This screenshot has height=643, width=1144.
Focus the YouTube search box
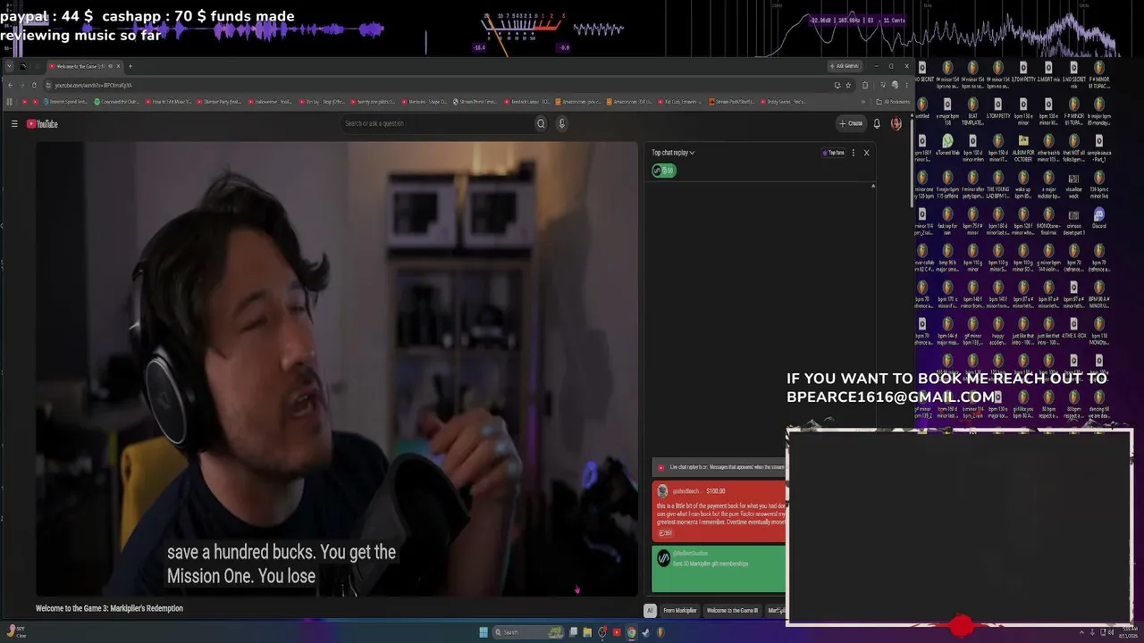pos(438,124)
